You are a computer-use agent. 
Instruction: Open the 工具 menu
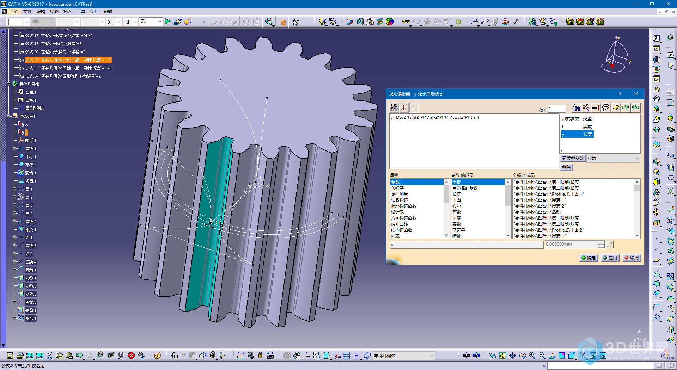pos(81,11)
